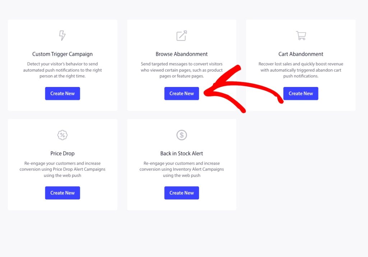Select the Browse Abandonment heading

coord(181,54)
